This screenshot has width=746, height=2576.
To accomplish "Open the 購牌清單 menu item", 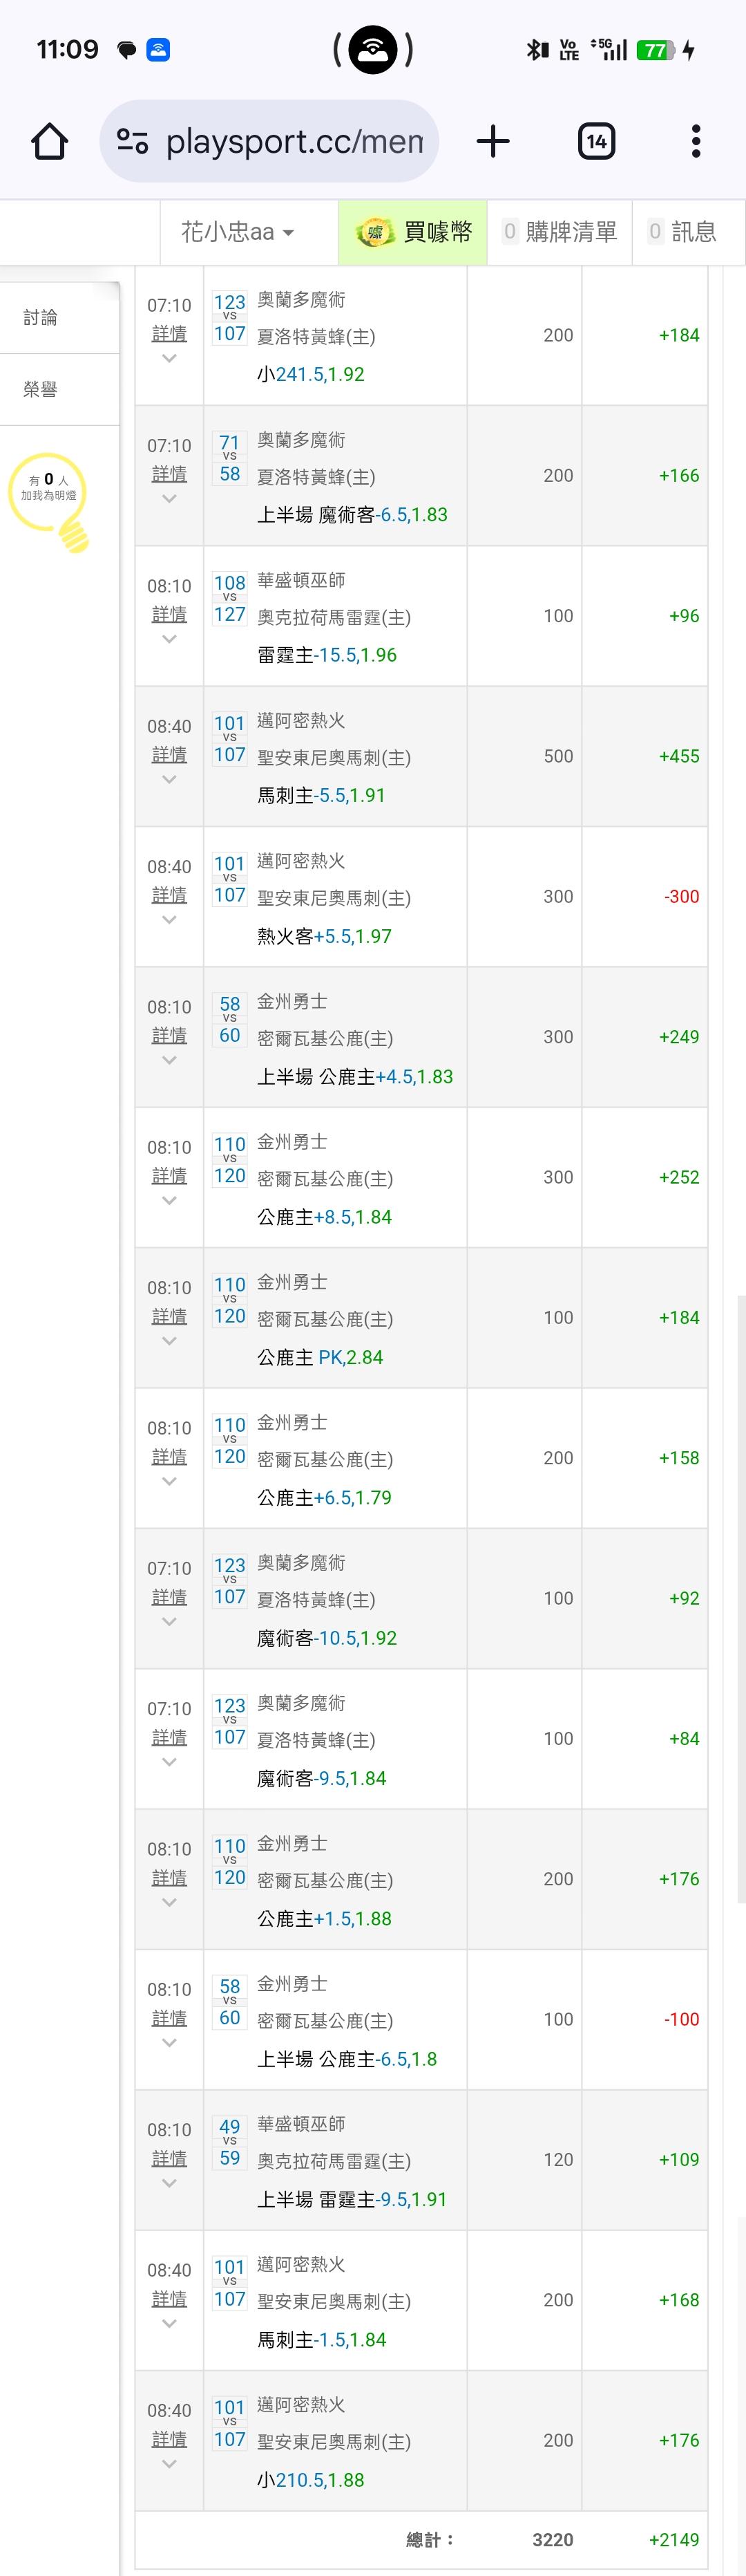I will (x=560, y=232).
